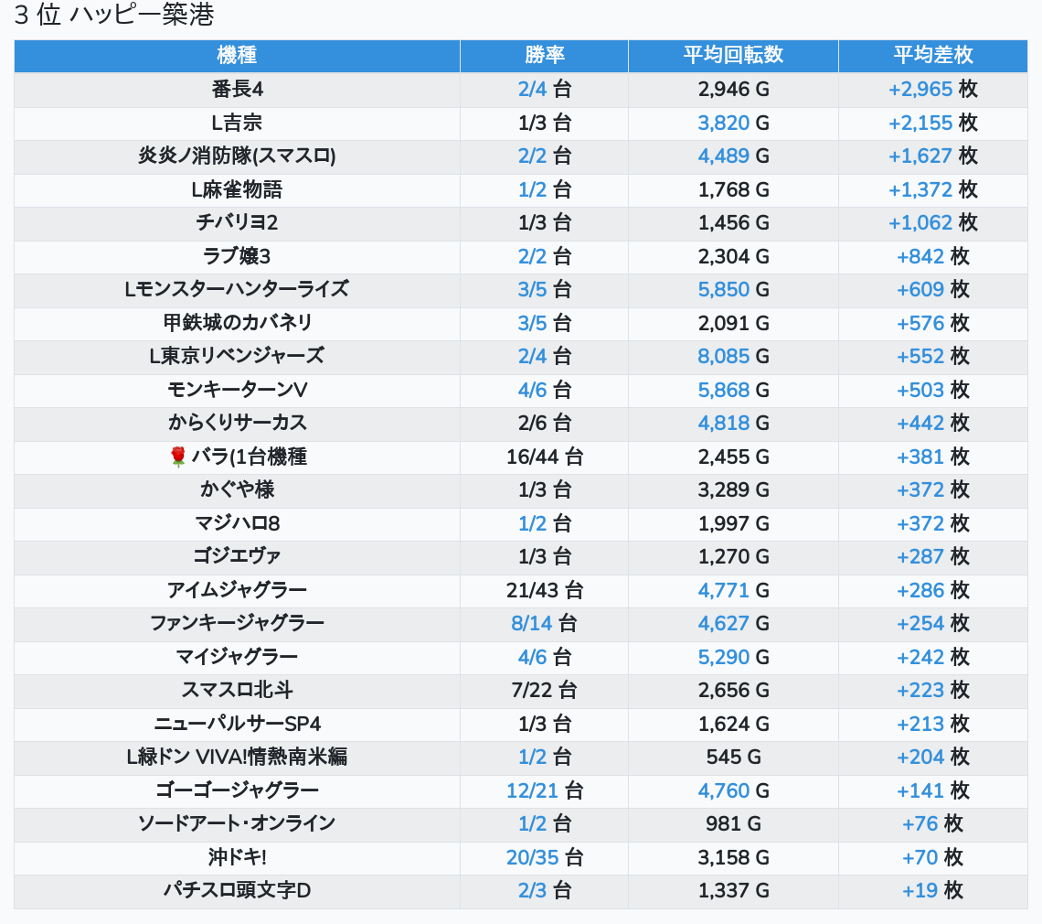The image size is (1042, 924).
Task: Select the からくりサーカス machine name
Action: click(x=238, y=423)
